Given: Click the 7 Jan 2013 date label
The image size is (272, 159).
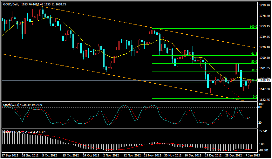Looking at the screenshot, I should tap(252, 155).
